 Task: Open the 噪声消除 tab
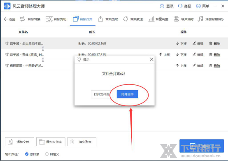coord(184,19)
